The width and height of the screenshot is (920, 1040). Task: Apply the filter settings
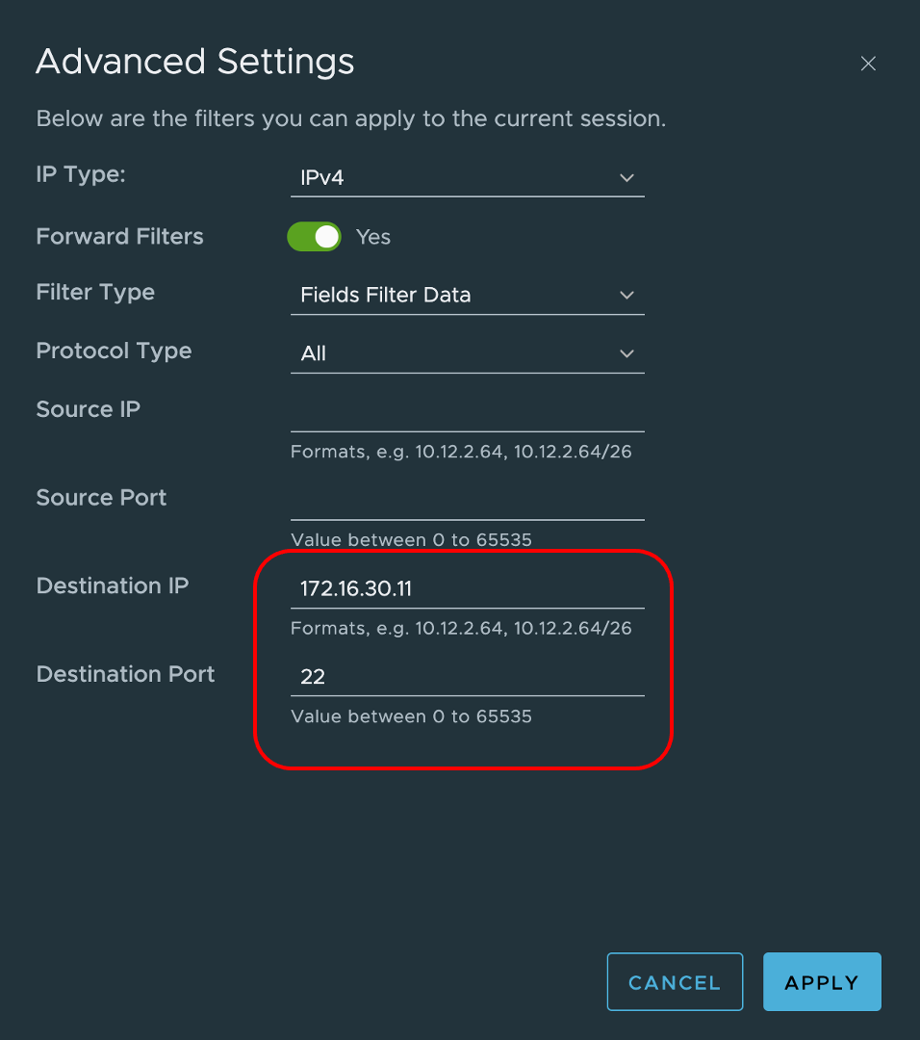[x=821, y=982]
